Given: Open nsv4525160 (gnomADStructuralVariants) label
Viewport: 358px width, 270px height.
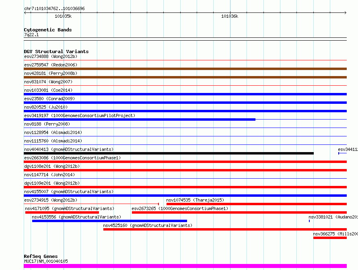Looking at the screenshot, I should point(148,225).
